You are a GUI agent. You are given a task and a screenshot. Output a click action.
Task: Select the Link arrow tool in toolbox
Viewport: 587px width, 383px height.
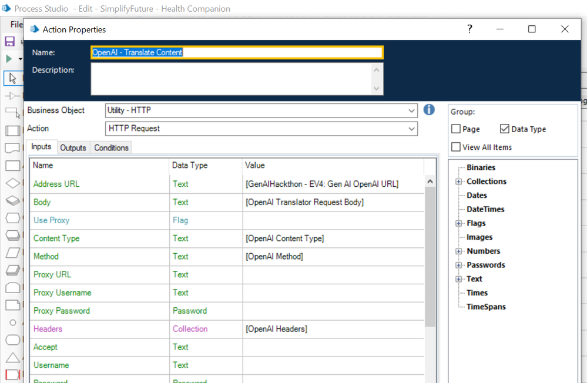click(x=12, y=96)
